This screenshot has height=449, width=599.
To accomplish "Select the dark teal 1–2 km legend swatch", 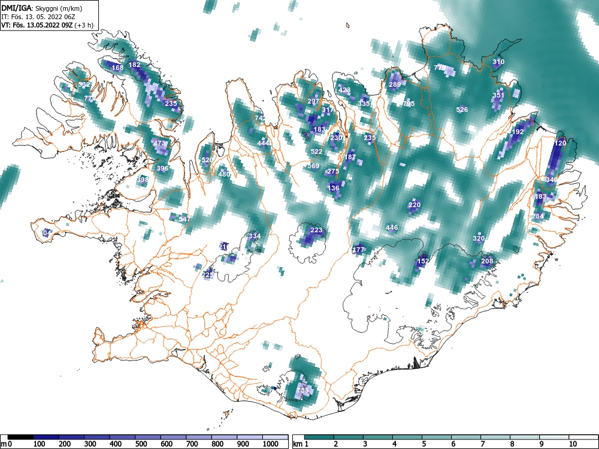I will (x=319, y=437).
